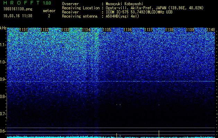Viewport: 218px width, 138px height.
Task: Select the 1135 time marker
Action: 107,30
